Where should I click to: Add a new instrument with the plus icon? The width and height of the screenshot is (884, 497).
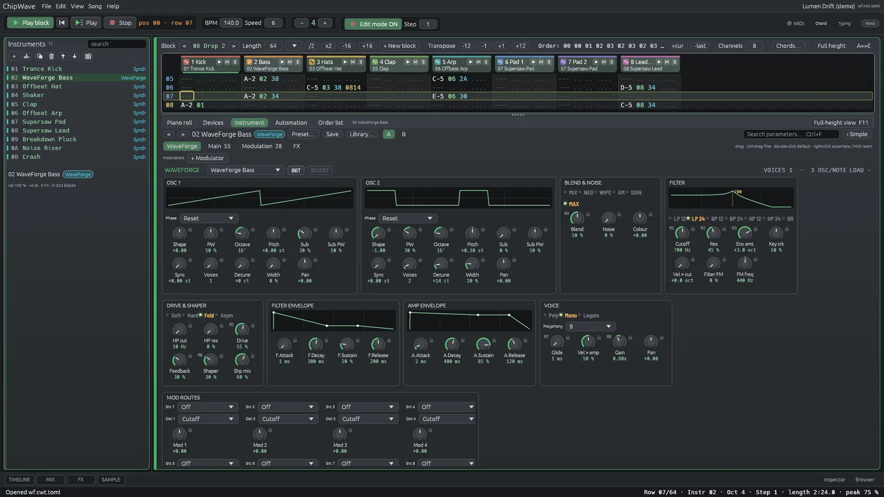(x=14, y=56)
